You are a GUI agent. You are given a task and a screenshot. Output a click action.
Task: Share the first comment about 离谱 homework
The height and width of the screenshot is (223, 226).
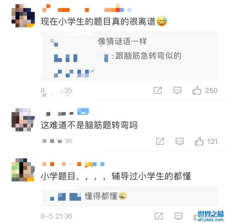click(x=158, y=90)
